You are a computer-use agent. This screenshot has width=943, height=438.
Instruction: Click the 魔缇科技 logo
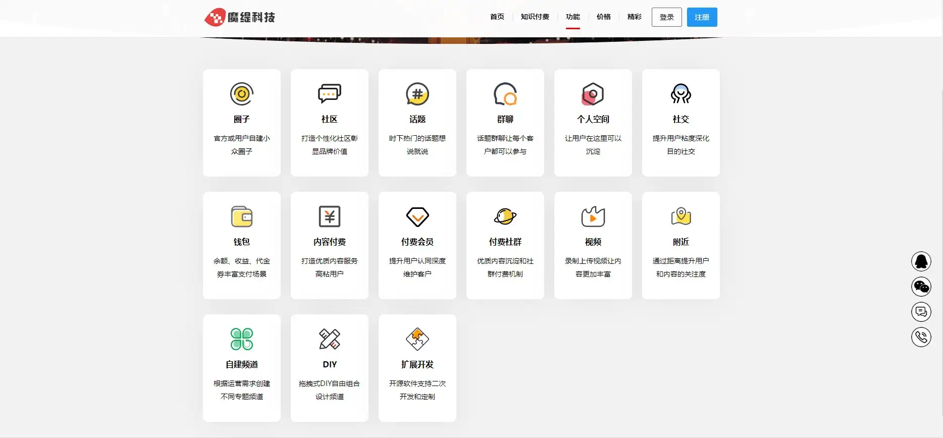[240, 17]
